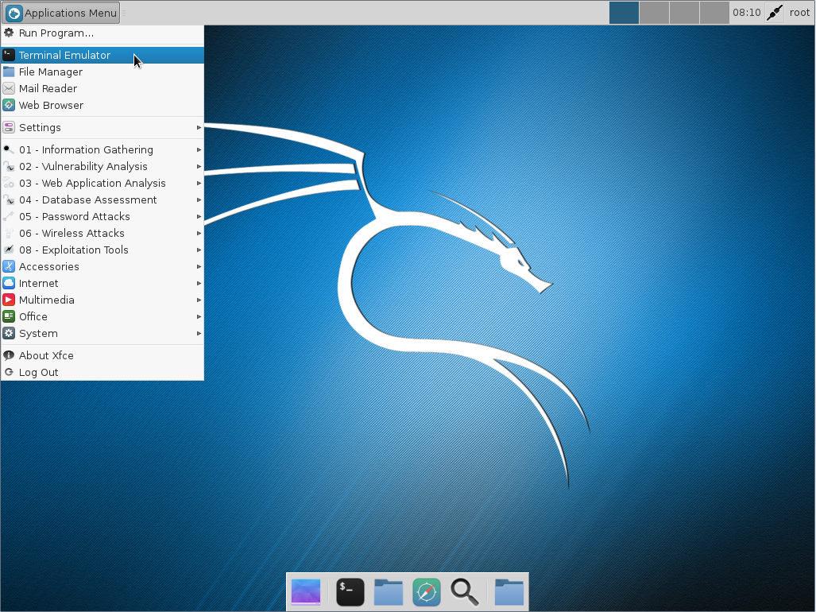Click the terminal icon in the dock
Image resolution: width=816 pixels, height=612 pixels.
point(350,592)
